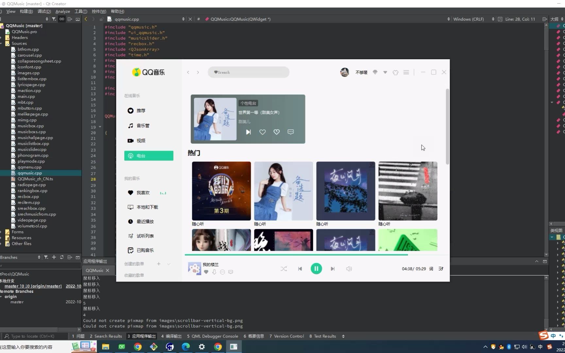Collapse the Sources folder in project tree
Image resolution: width=565 pixels, height=353 pixels.
[x=1, y=43]
